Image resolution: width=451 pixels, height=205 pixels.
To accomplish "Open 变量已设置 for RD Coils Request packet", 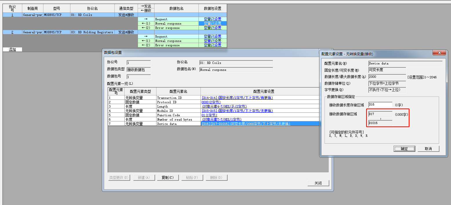I will [212, 19].
